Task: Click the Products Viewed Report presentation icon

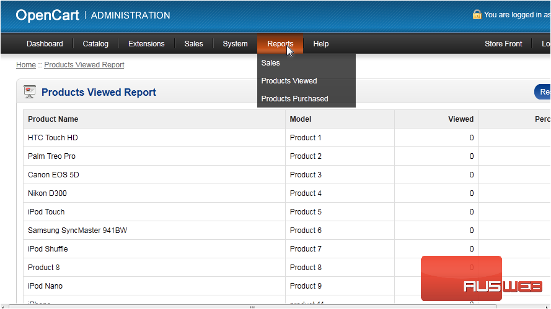Action: coord(30,92)
